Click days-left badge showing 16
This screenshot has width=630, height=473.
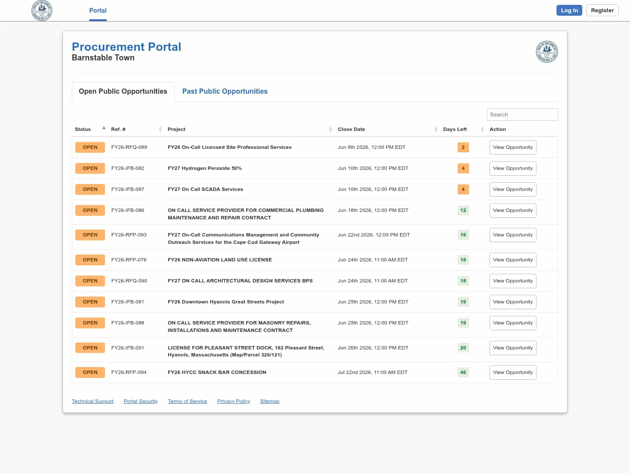[463, 235]
